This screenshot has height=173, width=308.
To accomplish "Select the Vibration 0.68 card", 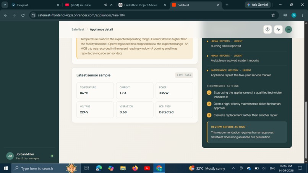I will [x=135, y=110].
